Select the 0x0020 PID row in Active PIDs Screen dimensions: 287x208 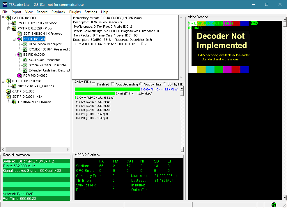[93, 102]
